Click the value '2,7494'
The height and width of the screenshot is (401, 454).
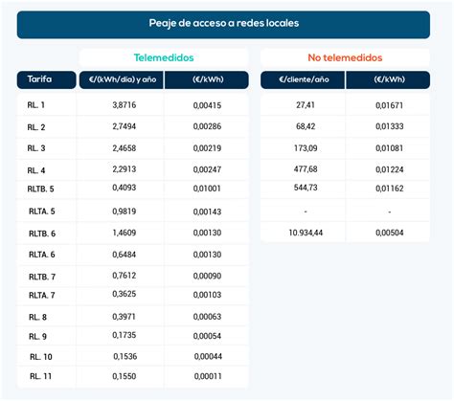[125, 126]
